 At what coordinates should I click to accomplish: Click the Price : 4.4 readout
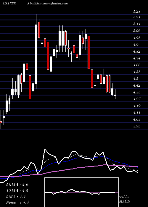17,203
